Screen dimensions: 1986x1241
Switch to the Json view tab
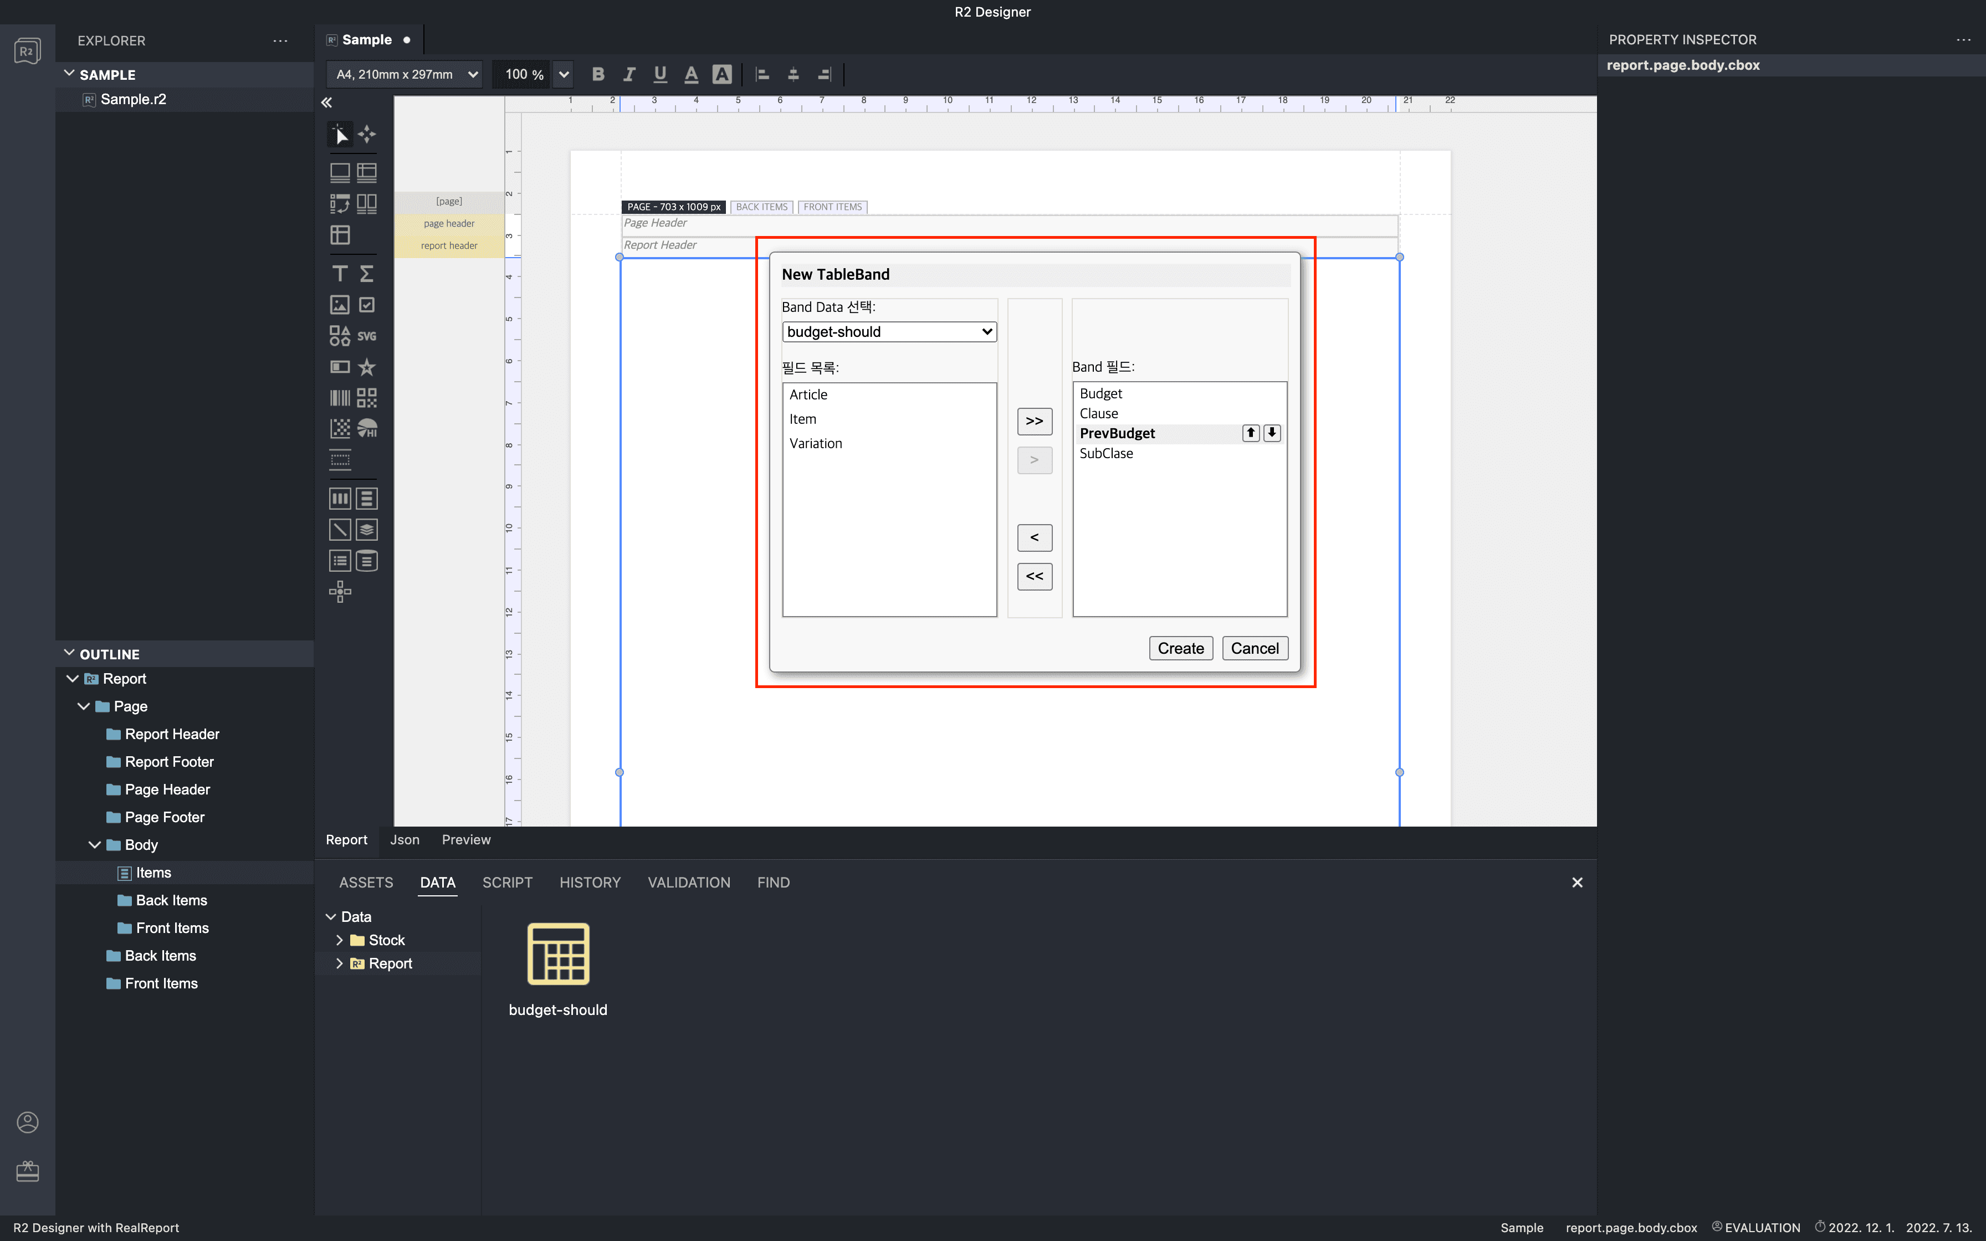coord(405,840)
